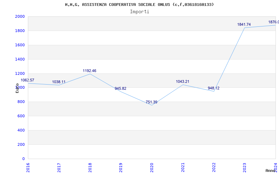Click the 1043.21 data label
279x174 pixels.
[182, 81]
